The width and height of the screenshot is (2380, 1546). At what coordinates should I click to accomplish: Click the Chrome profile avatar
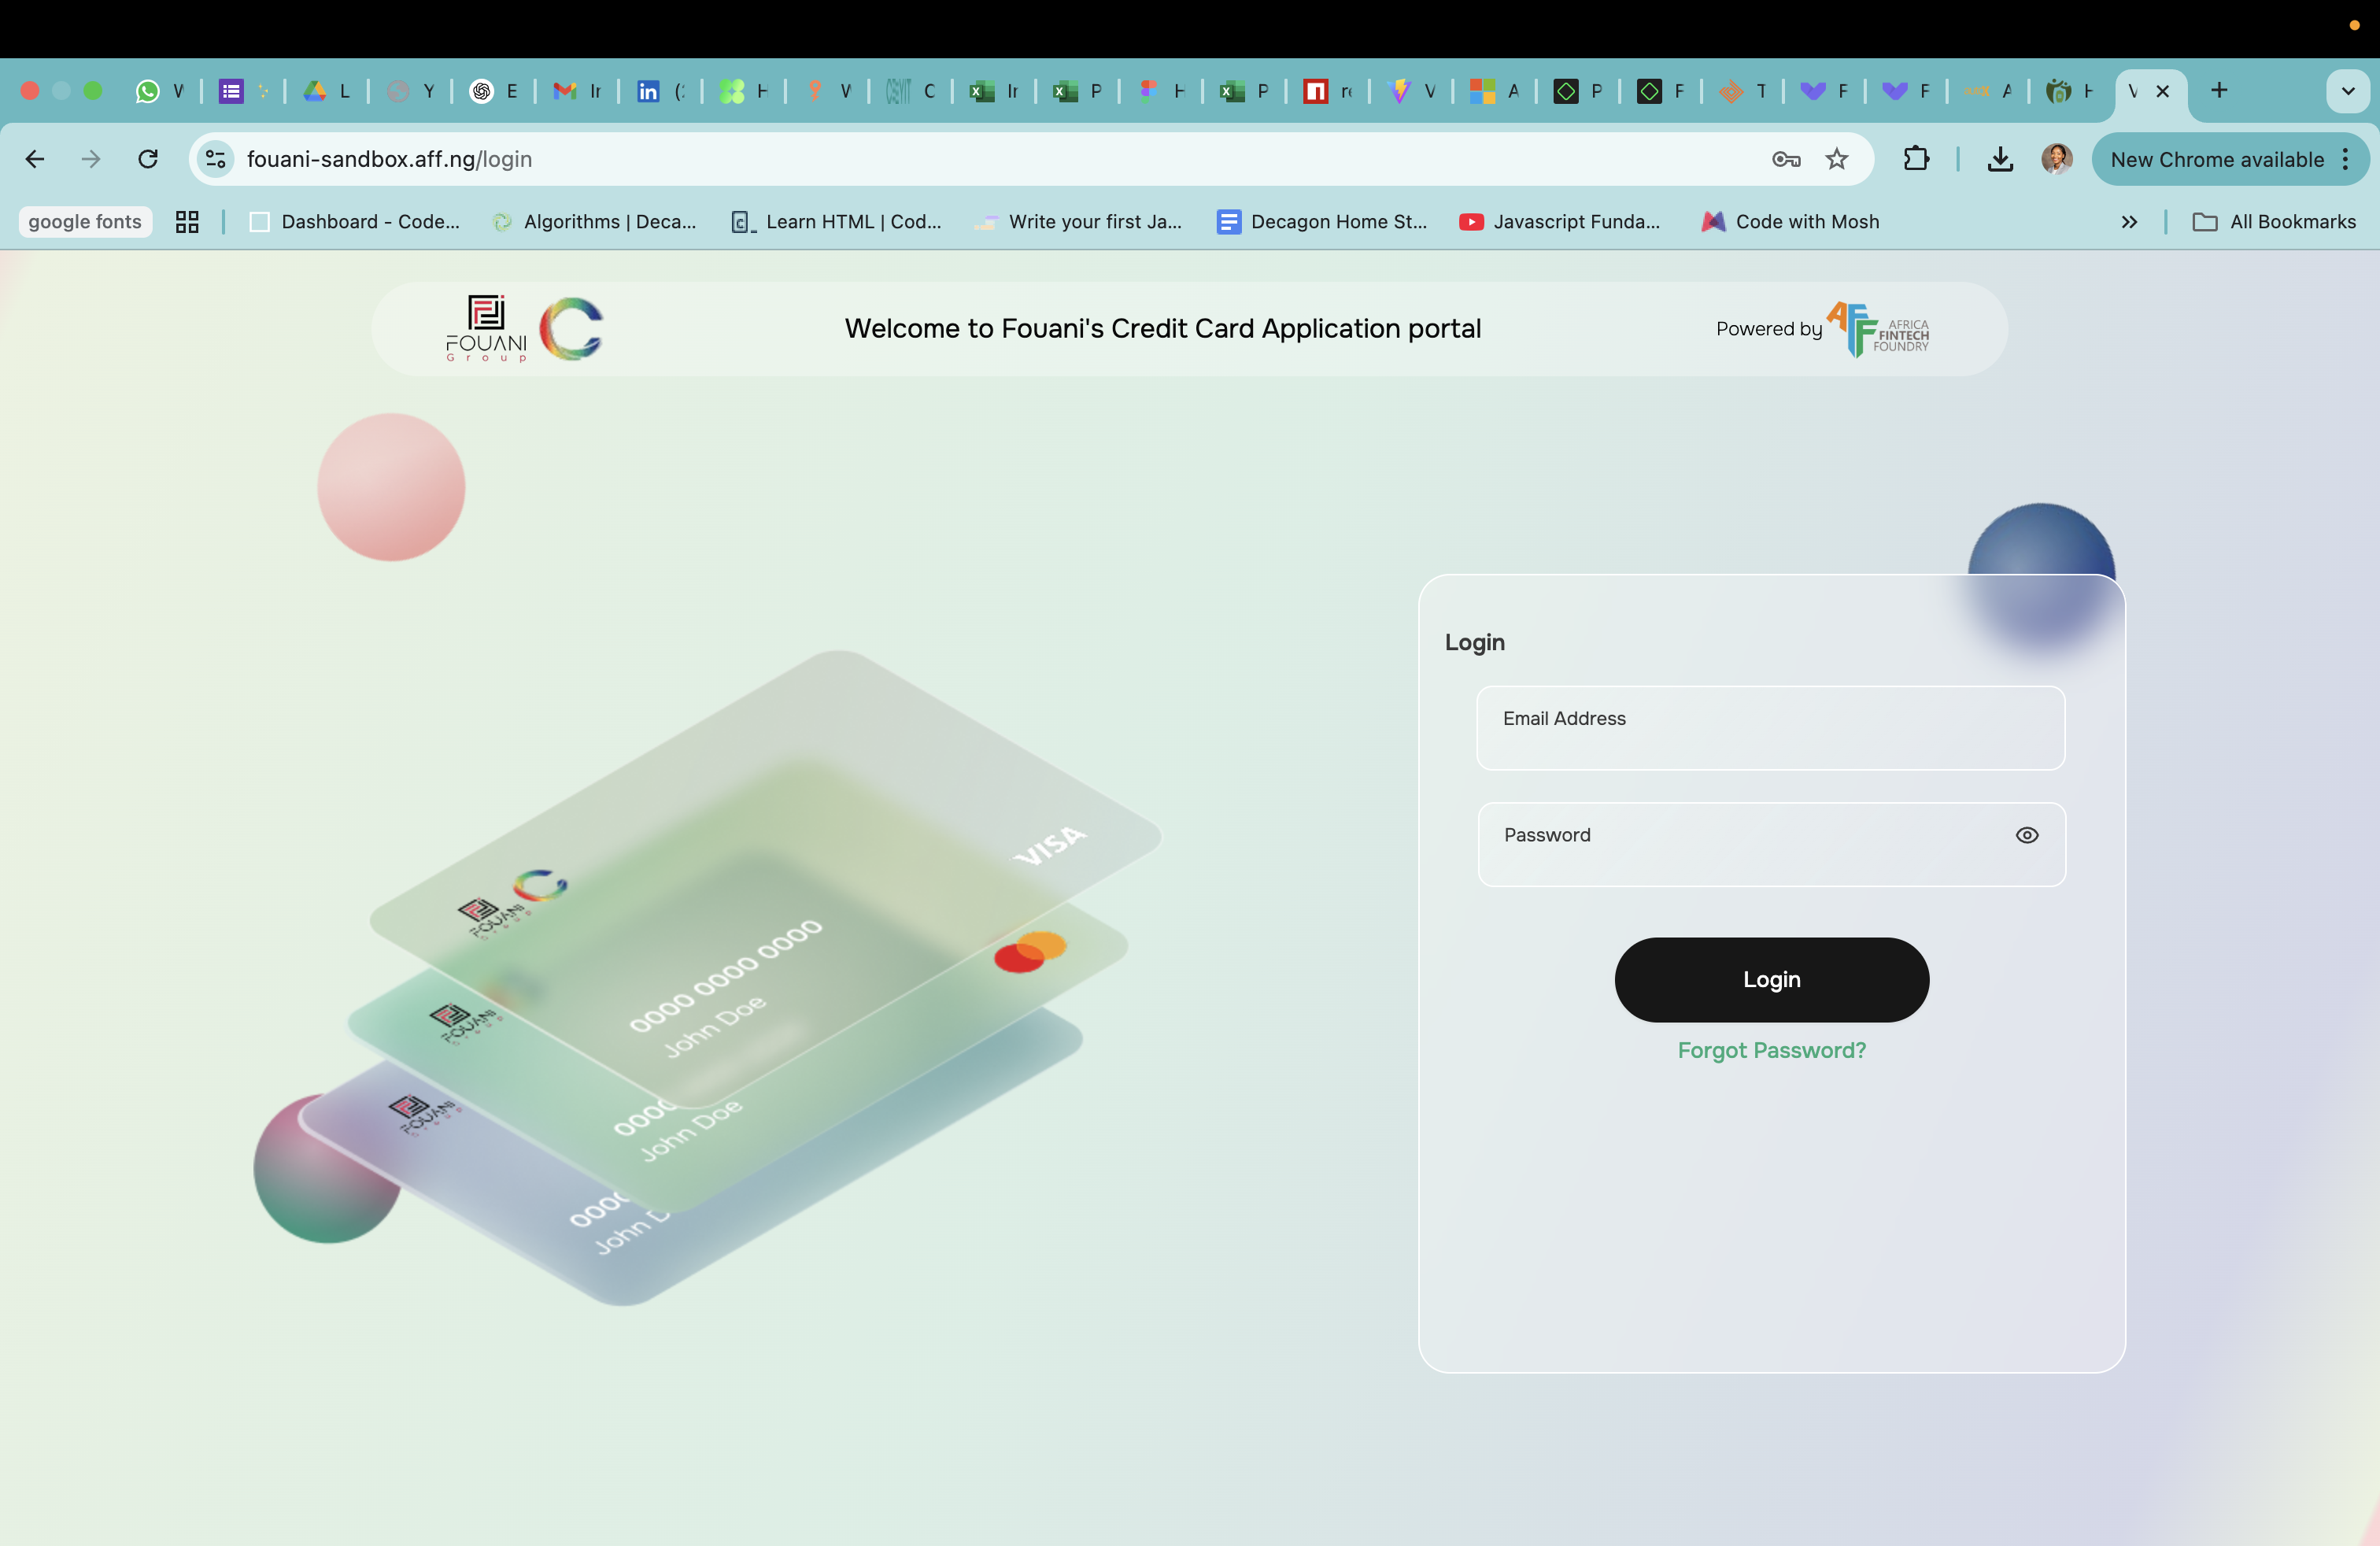pos(2056,159)
